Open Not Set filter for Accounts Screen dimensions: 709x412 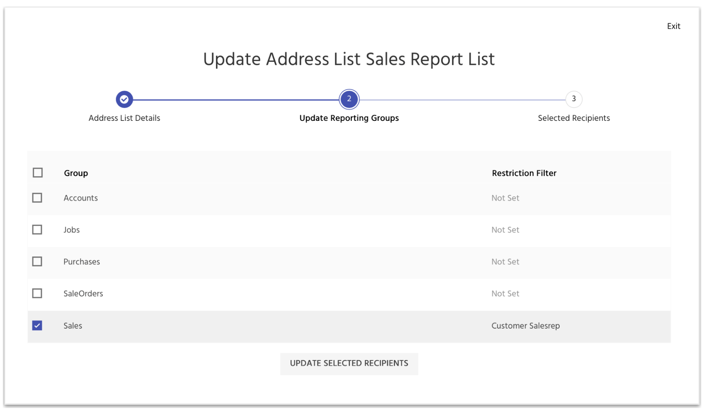coord(505,198)
